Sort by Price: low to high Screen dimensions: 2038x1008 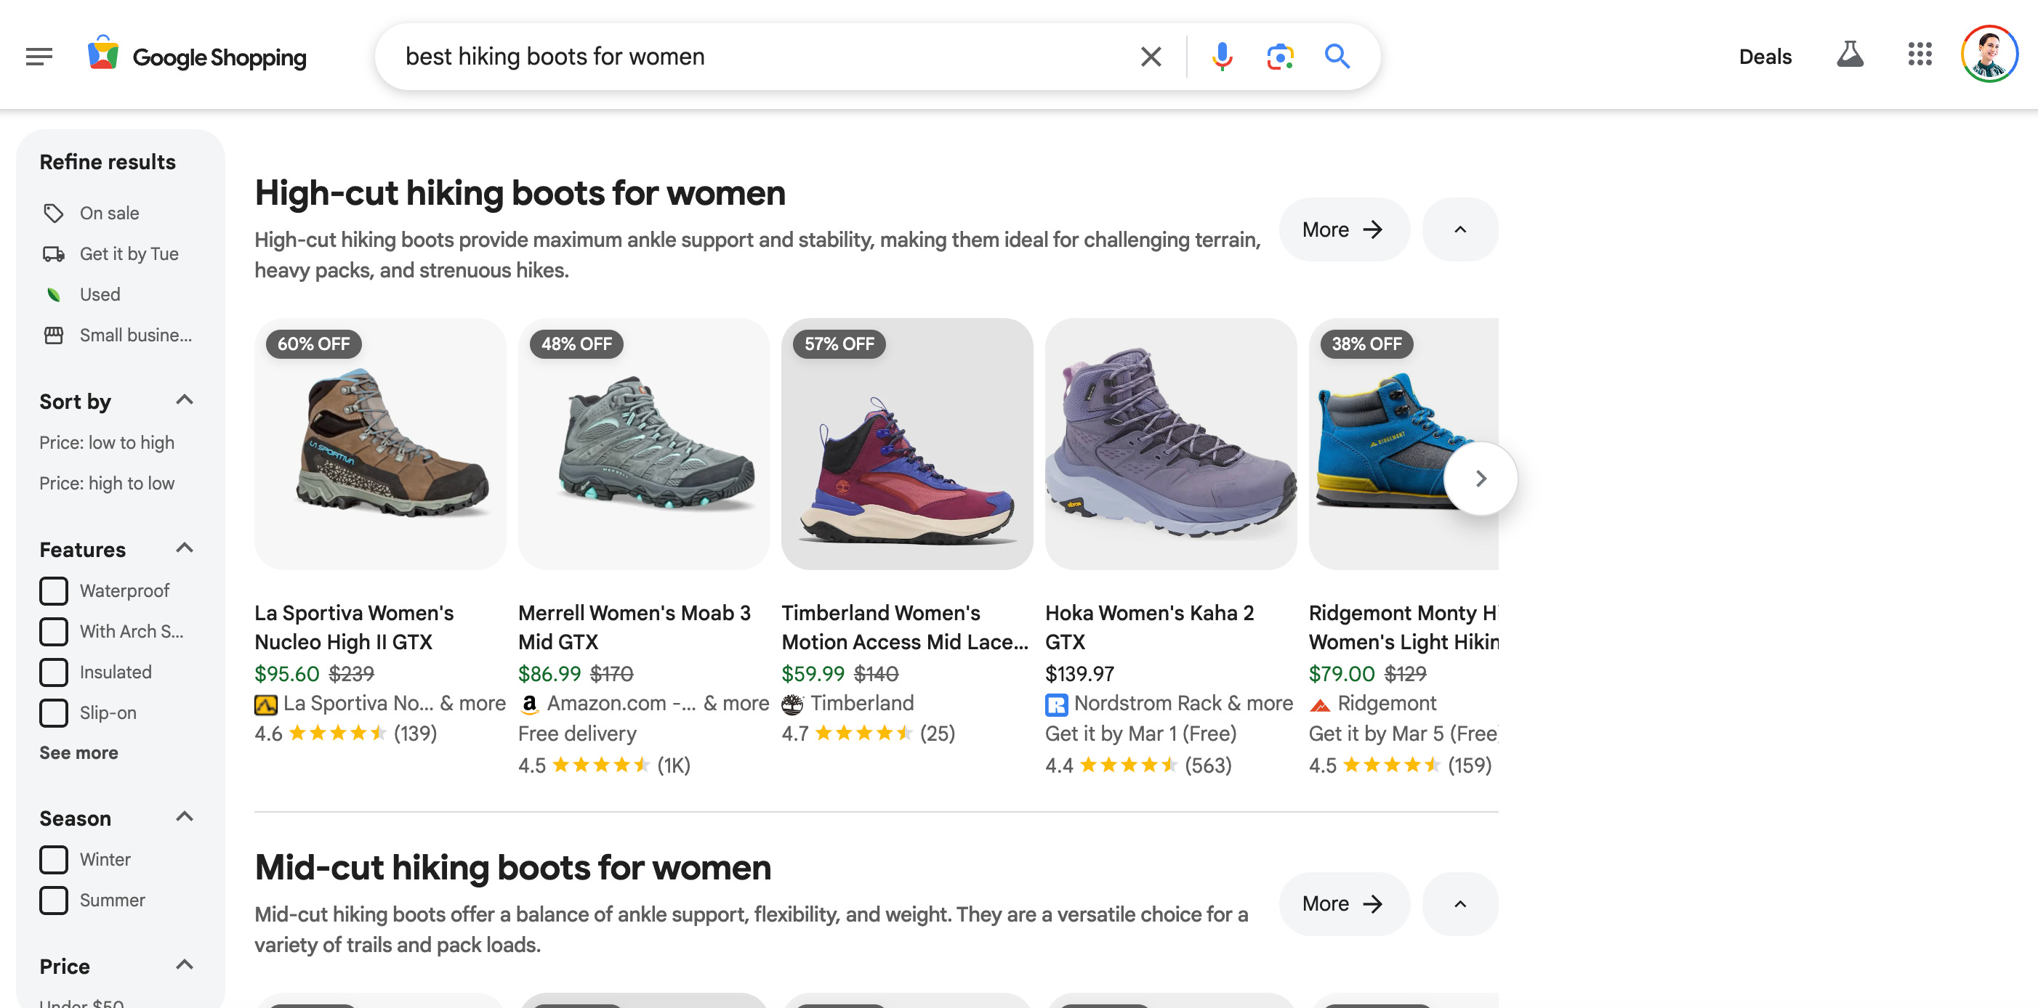pyautogui.click(x=107, y=443)
